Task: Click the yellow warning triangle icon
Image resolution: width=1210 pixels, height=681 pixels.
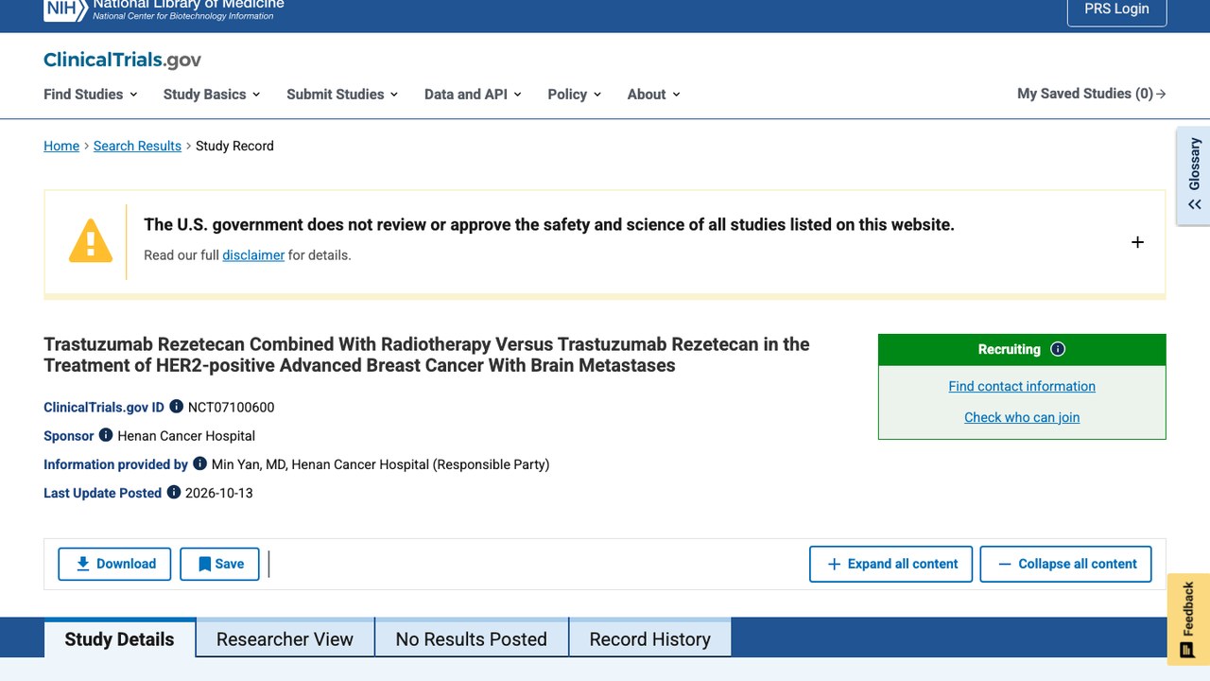Action: 91,241
